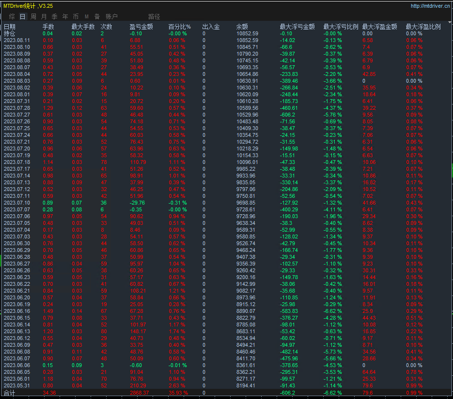Image resolution: width=453 pixels, height=399 pixels.
Task: Open the 备 notes tab
Action: [97, 16]
